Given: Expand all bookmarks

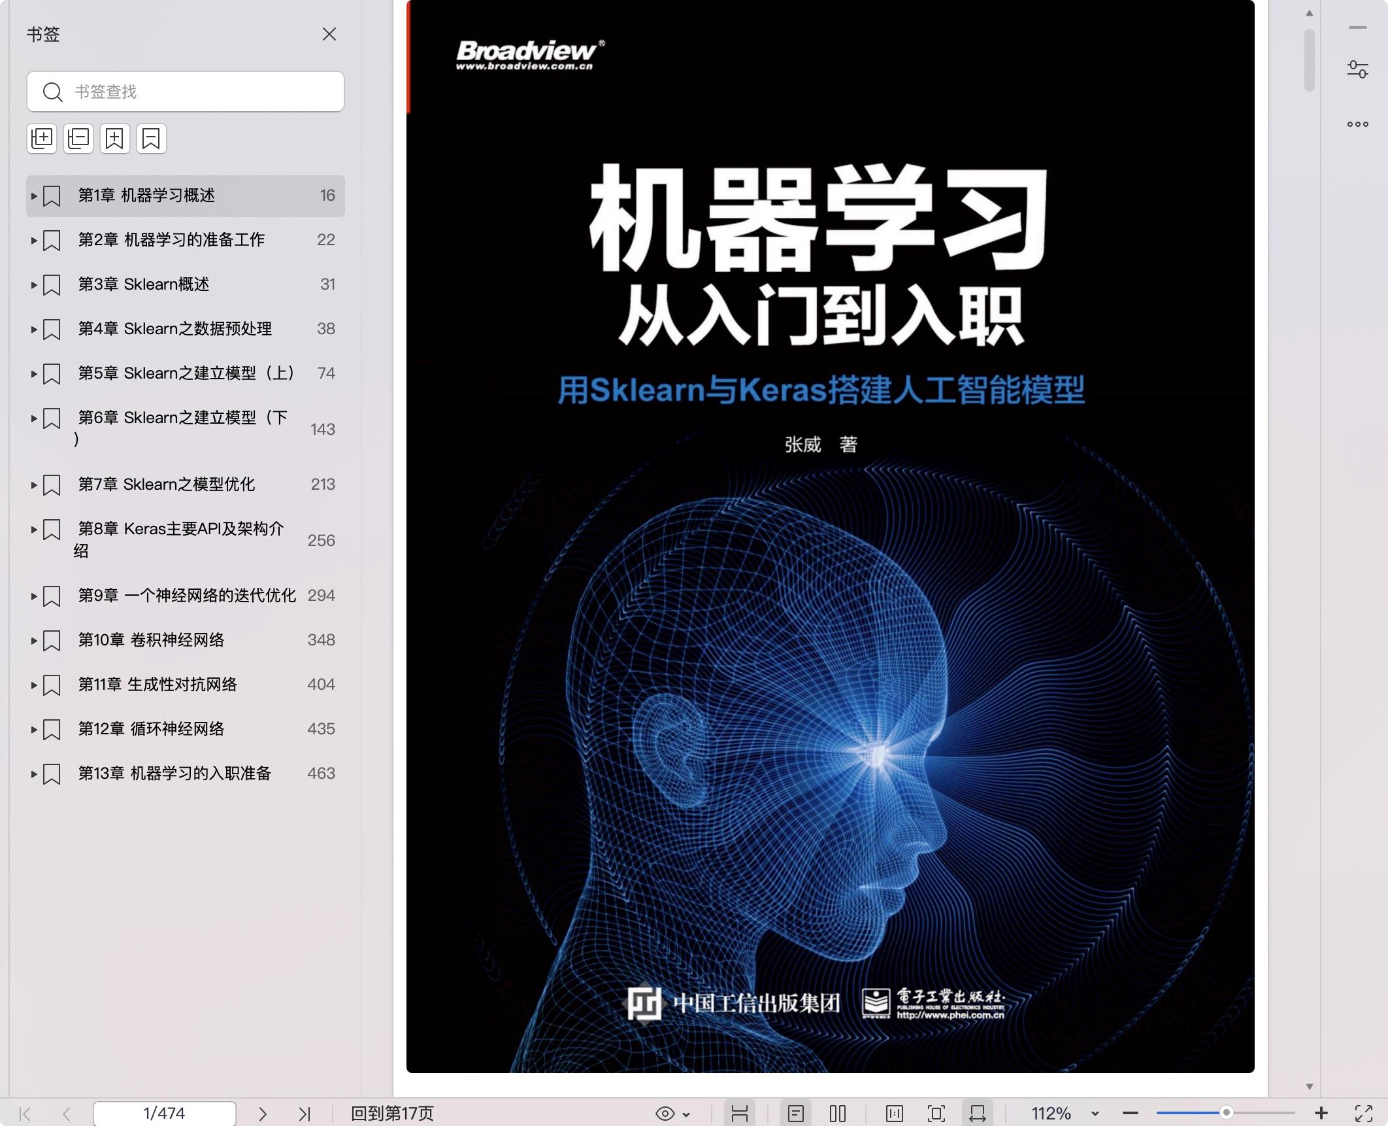Looking at the screenshot, I should pyautogui.click(x=42, y=139).
